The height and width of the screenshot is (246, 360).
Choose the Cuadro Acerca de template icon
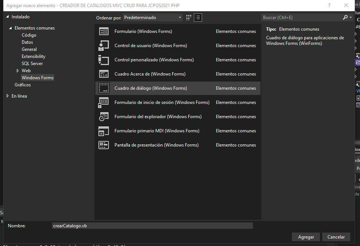[x=104, y=74]
